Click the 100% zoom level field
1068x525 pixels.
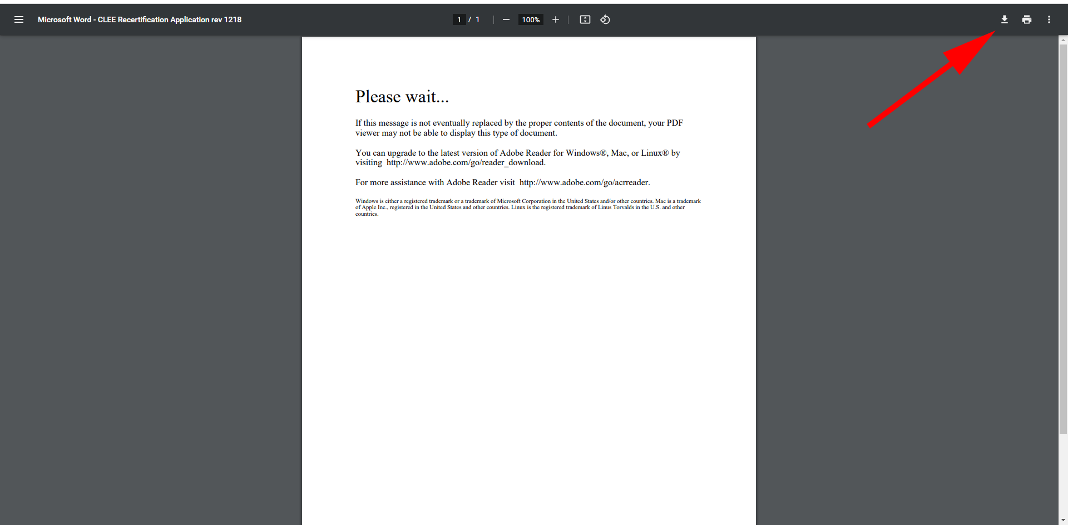tap(531, 19)
